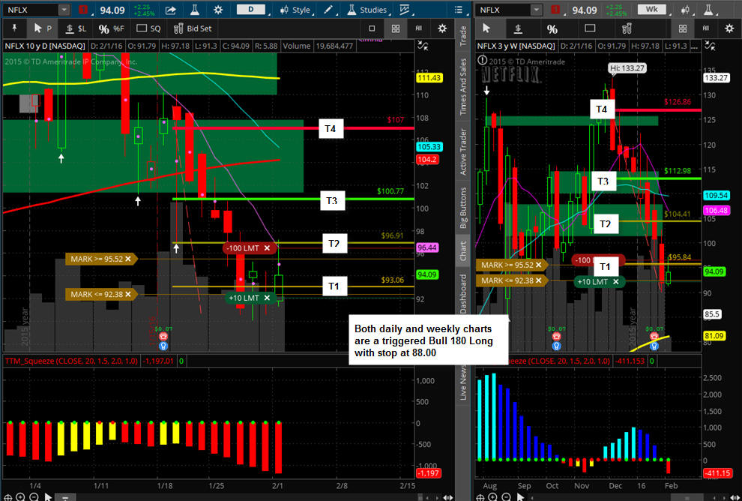Click the $107 red T4 price line on daily chart
Viewport: 742px width, 501px height.
pos(293,127)
